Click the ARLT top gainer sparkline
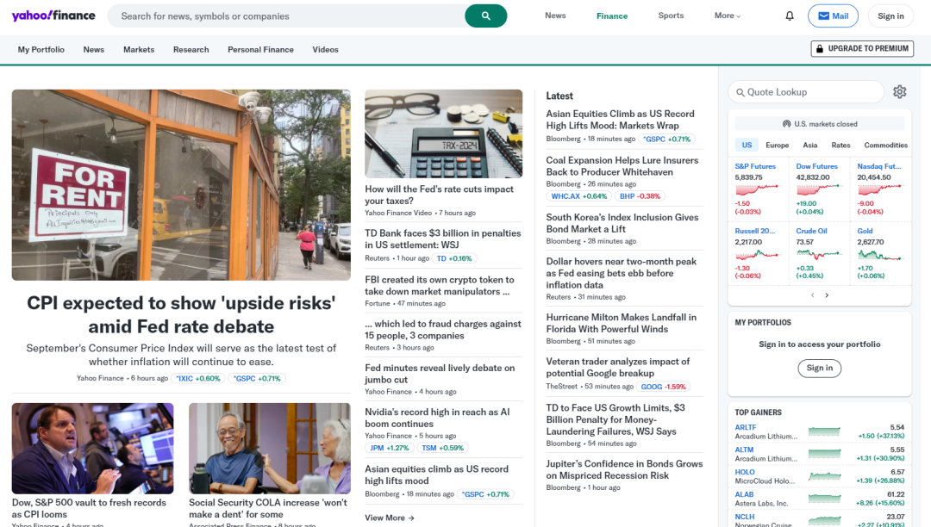Screen dimensions: 931x527 (824, 431)
